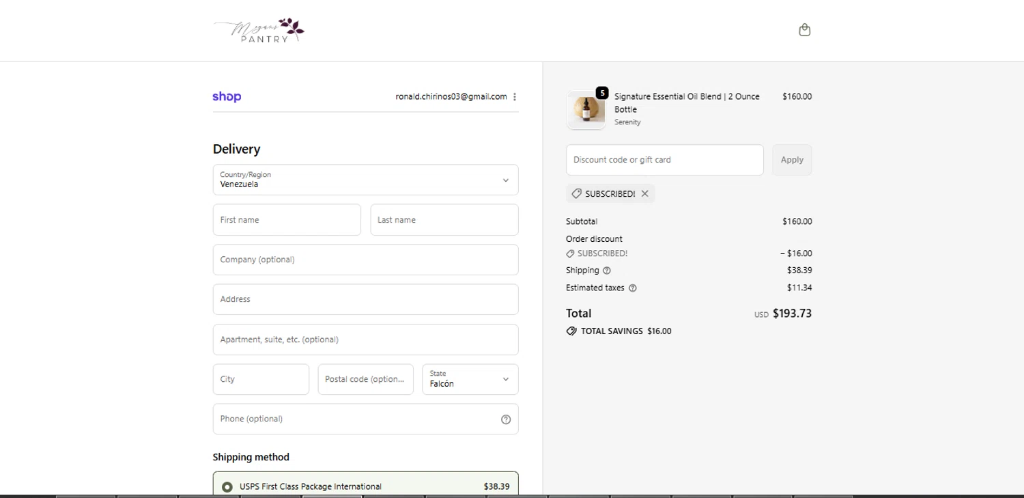Open the State dropdown showing Falcón
This screenshot has height=498, width=1024.
pos(470,379)
